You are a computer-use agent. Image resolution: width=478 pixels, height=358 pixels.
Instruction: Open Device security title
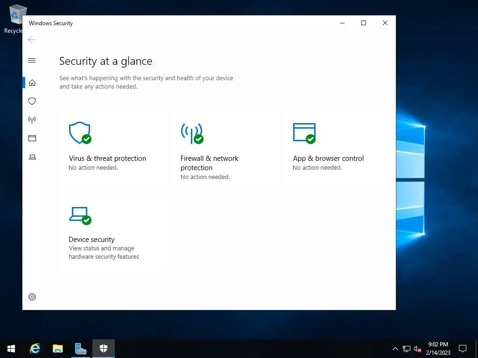(x=91, y=239)
